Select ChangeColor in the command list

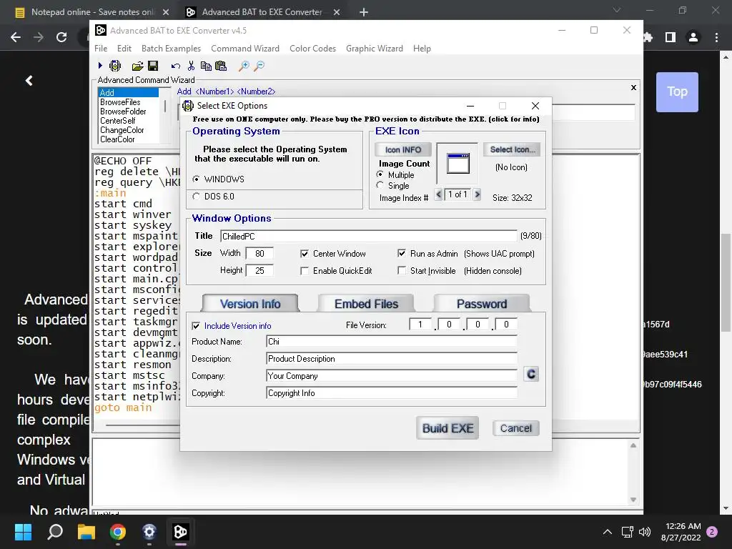[122, 130]
